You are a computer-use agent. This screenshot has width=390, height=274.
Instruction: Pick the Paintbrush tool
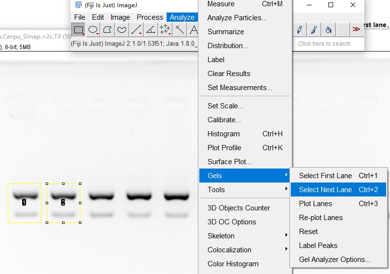tap(313, 30)
